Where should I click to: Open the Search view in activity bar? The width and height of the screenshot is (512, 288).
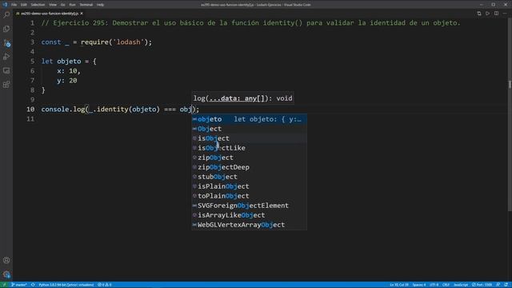6,14
